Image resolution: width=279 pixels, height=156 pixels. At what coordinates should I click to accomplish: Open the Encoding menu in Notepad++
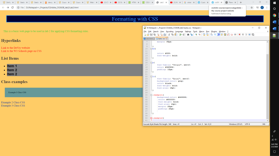point(169,31)
